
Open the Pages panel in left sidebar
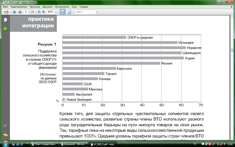pyautogui.click(x=5, y=20)
